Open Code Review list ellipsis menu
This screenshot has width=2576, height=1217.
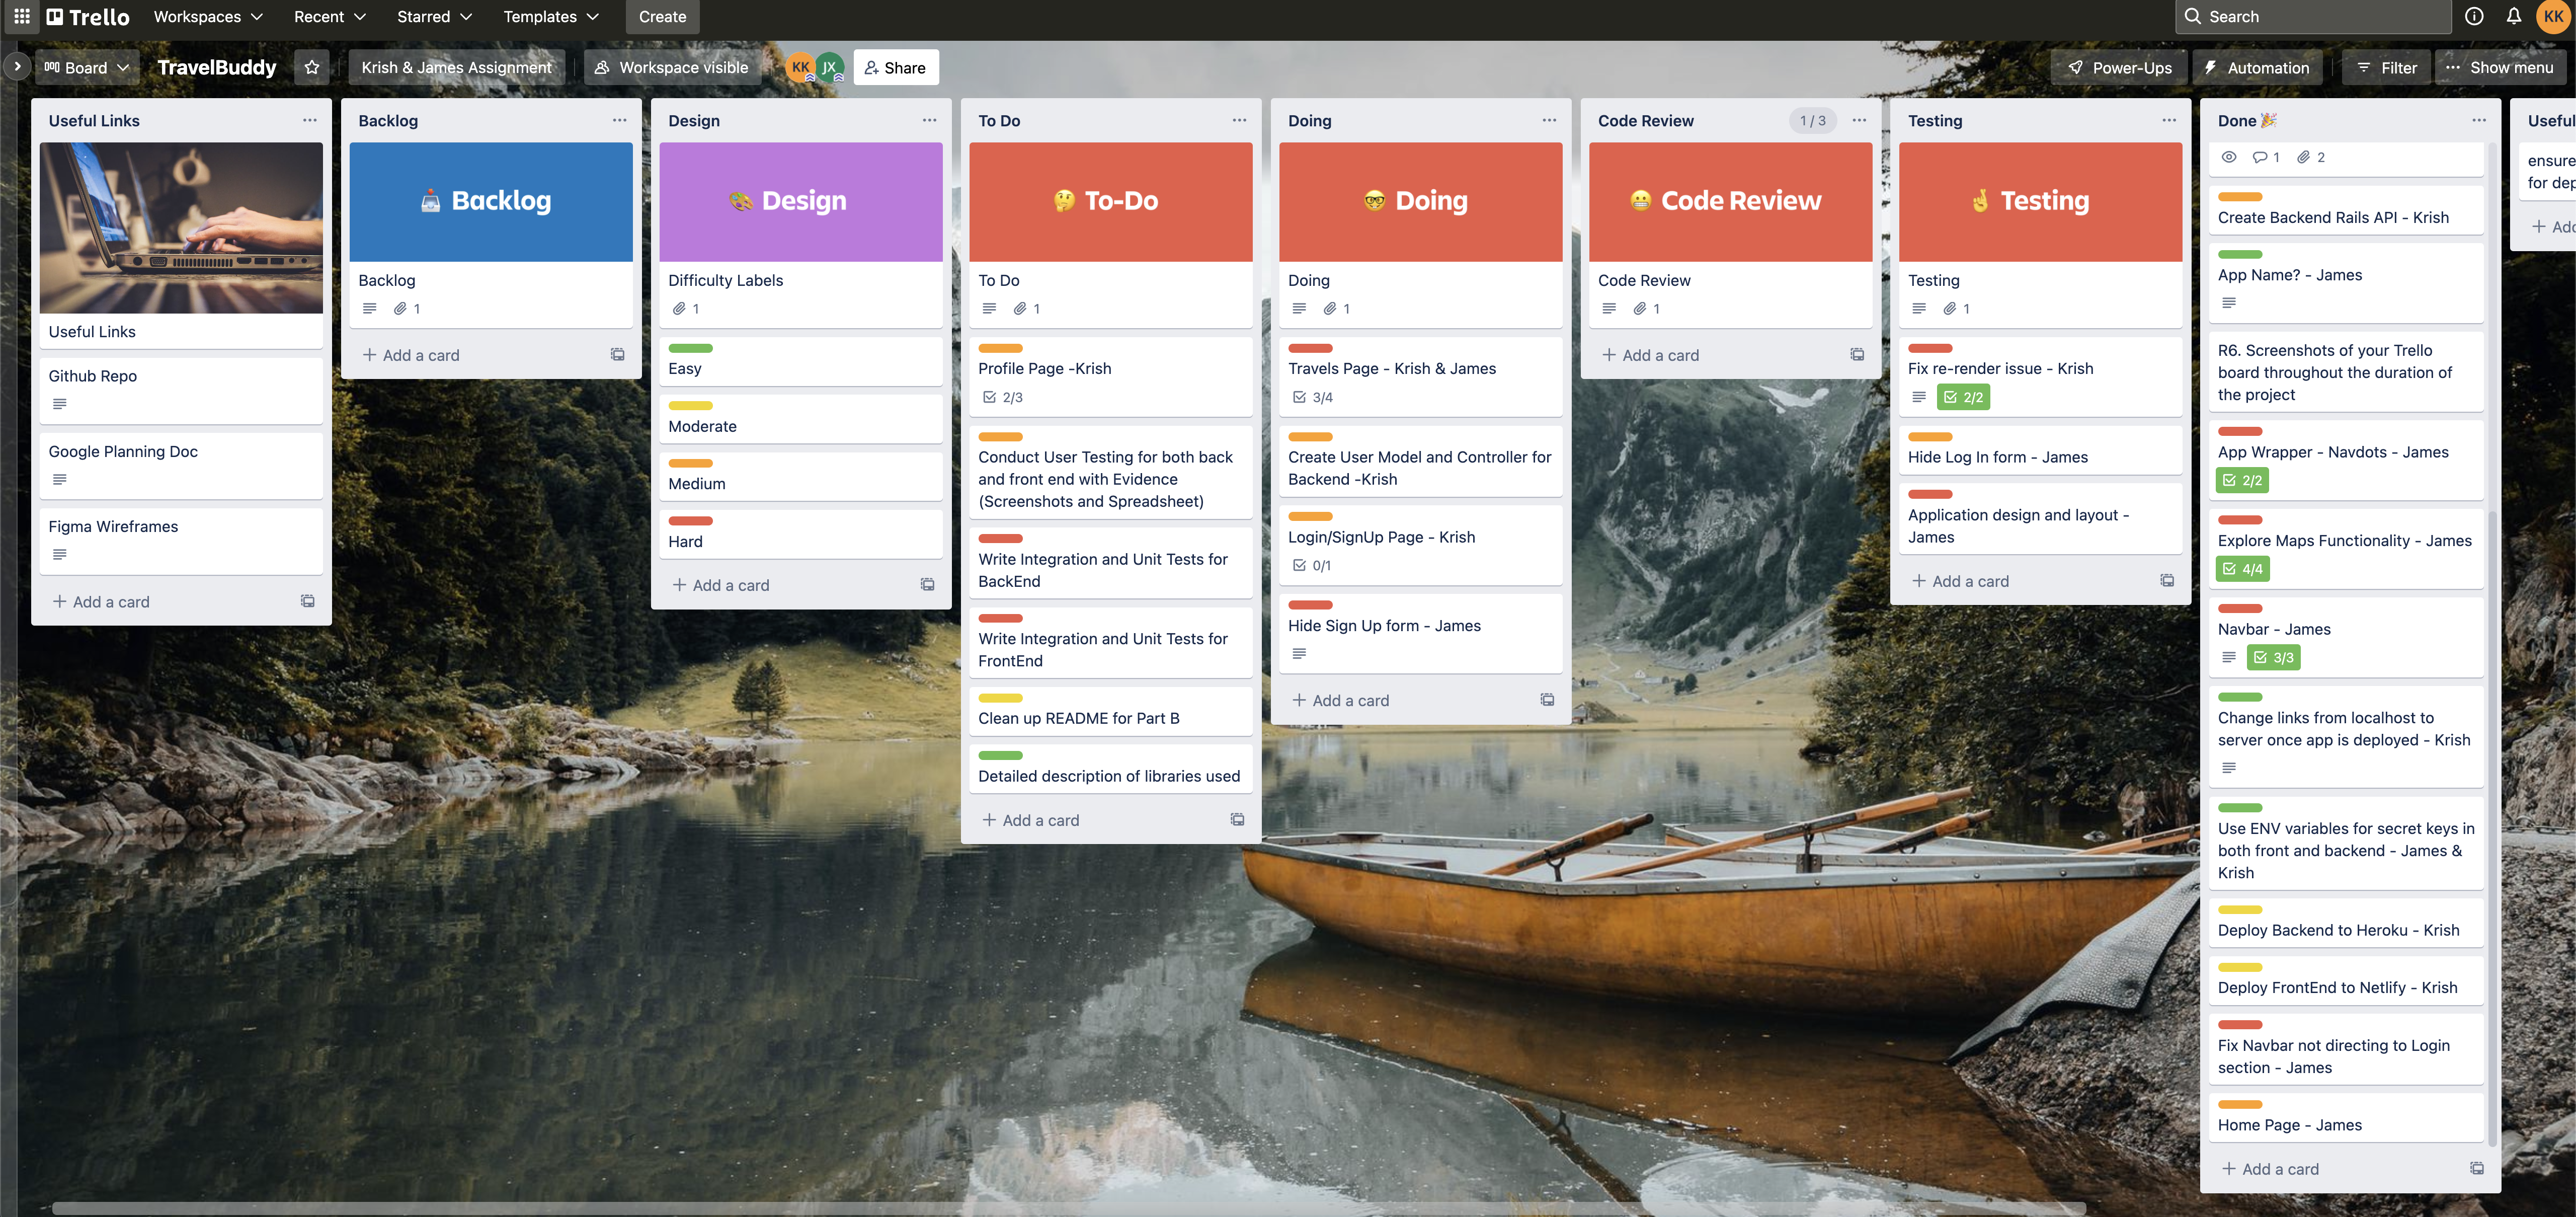tap(1859, 120)
